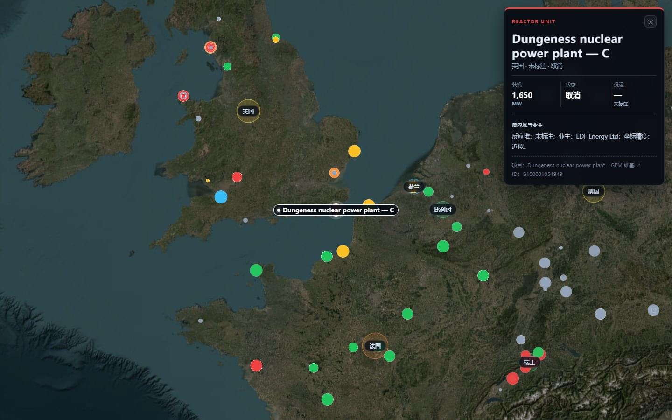Viewport: 672px width, 420px height.
Task: Click the REACTOR UNIT panel heading
Action: point(533,21)
